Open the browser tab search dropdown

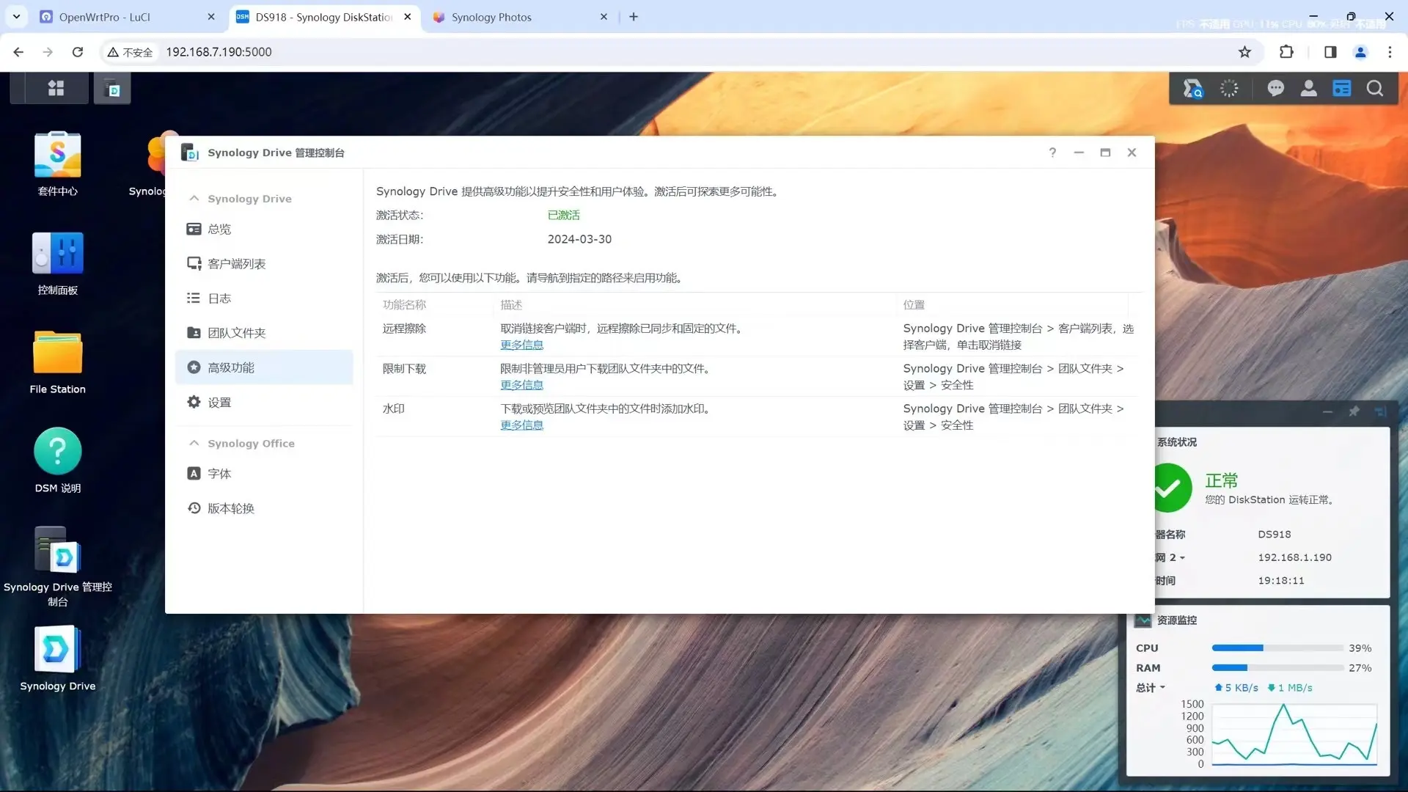tap(16, 16)
